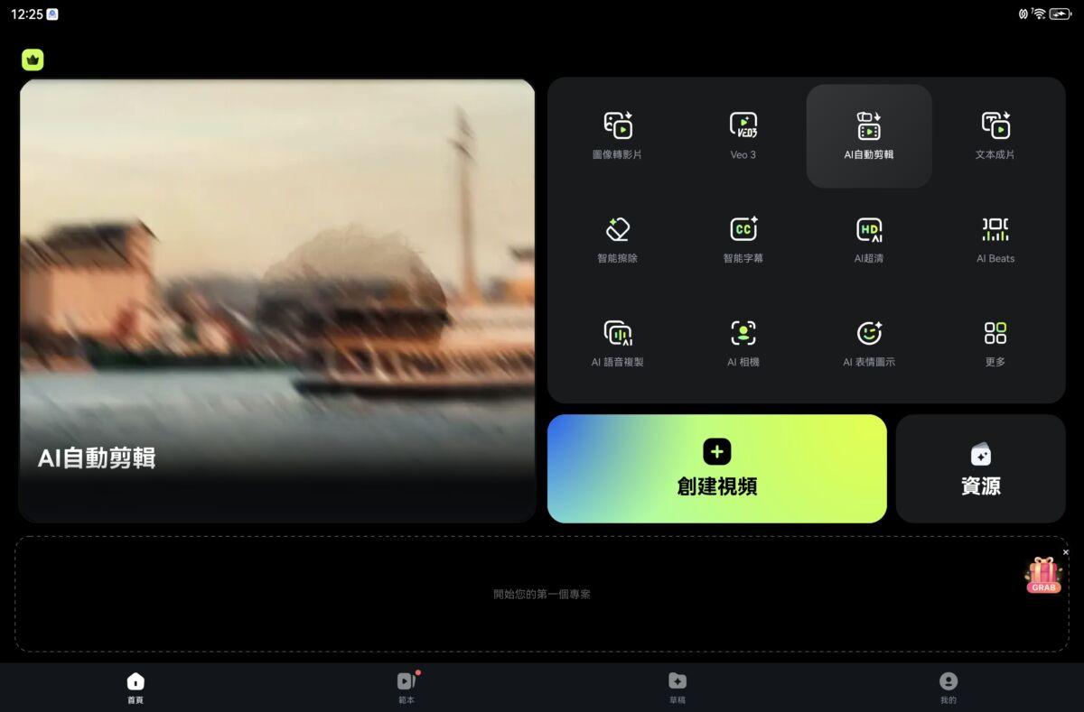Screen dimensions: 1084x712
Task: Switch to the 草稿 drafts tab
Action: coord(677,688)
